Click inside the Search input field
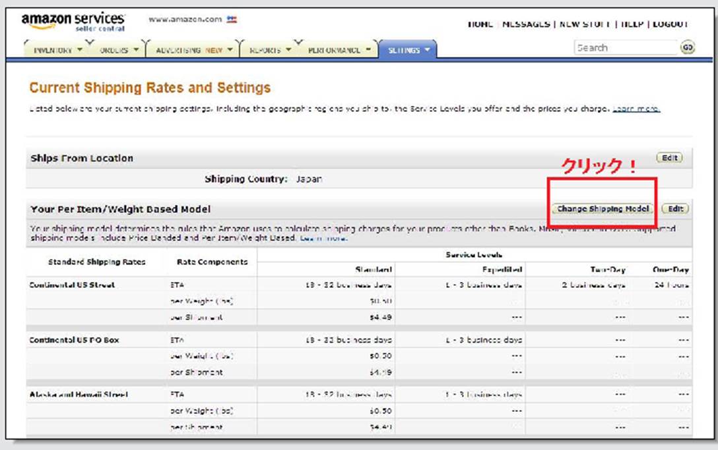 (625, 47)
